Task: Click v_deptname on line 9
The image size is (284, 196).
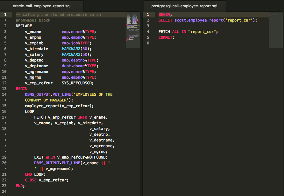Action: point(36,66)
